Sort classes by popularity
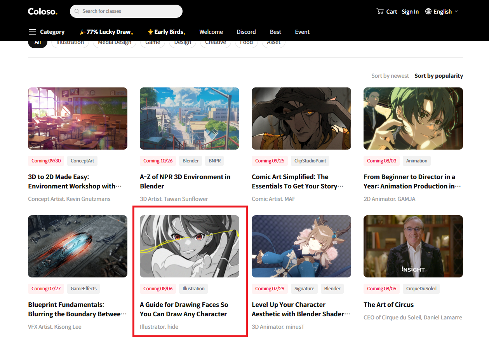 tap(439, 76)
